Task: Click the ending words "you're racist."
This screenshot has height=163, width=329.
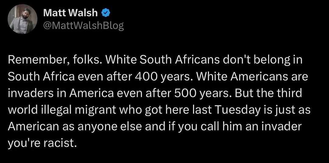Action: coord(41,142)
